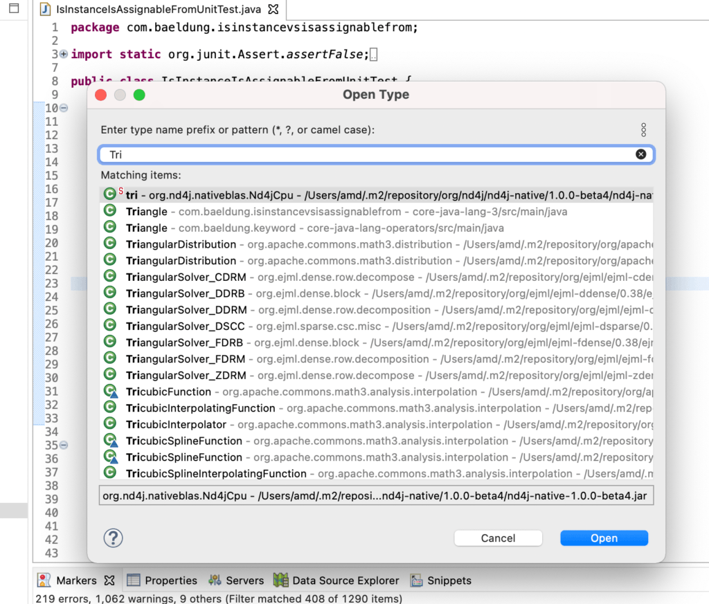Open the Markers view icon
709x604 pixels.
click(43, 580)
